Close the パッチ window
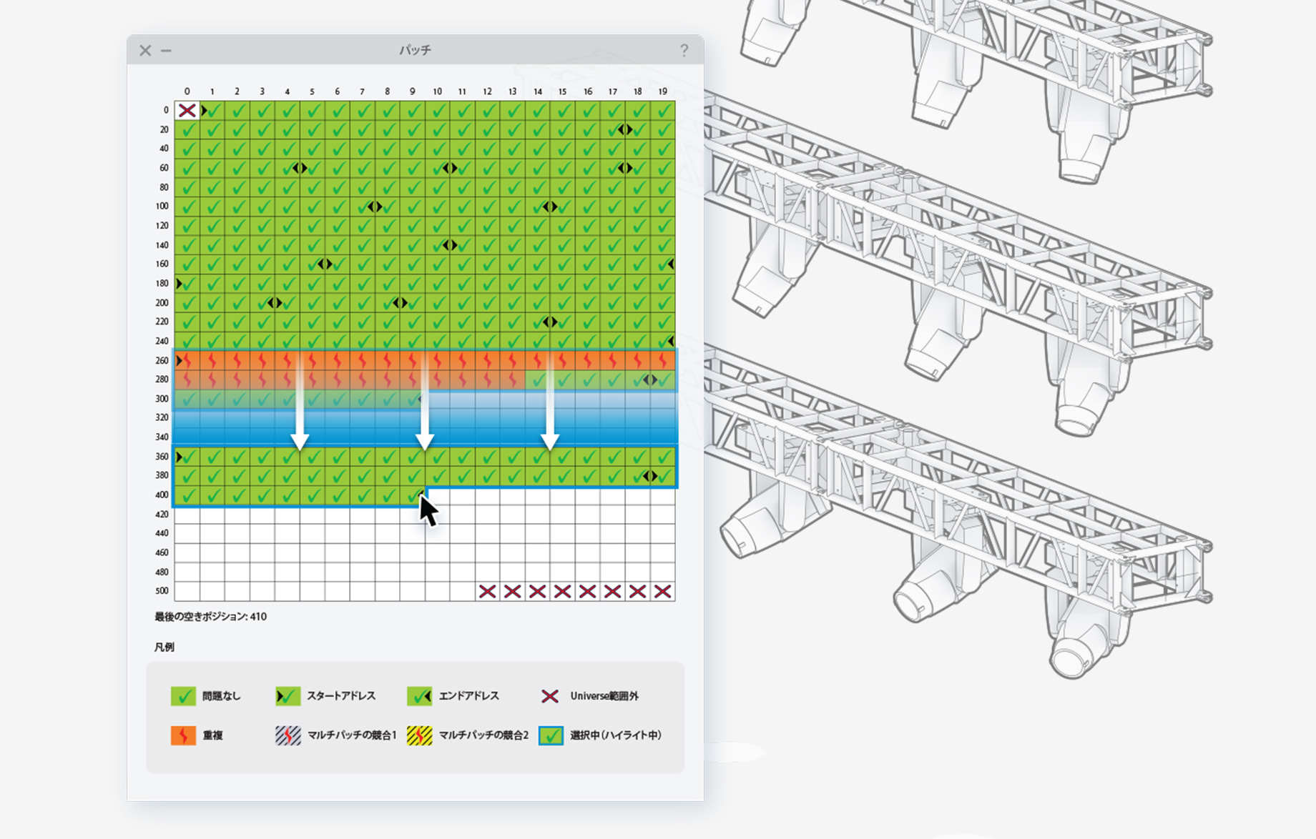This screenshot has width=1316, height=839. click(x=145, y=51)
